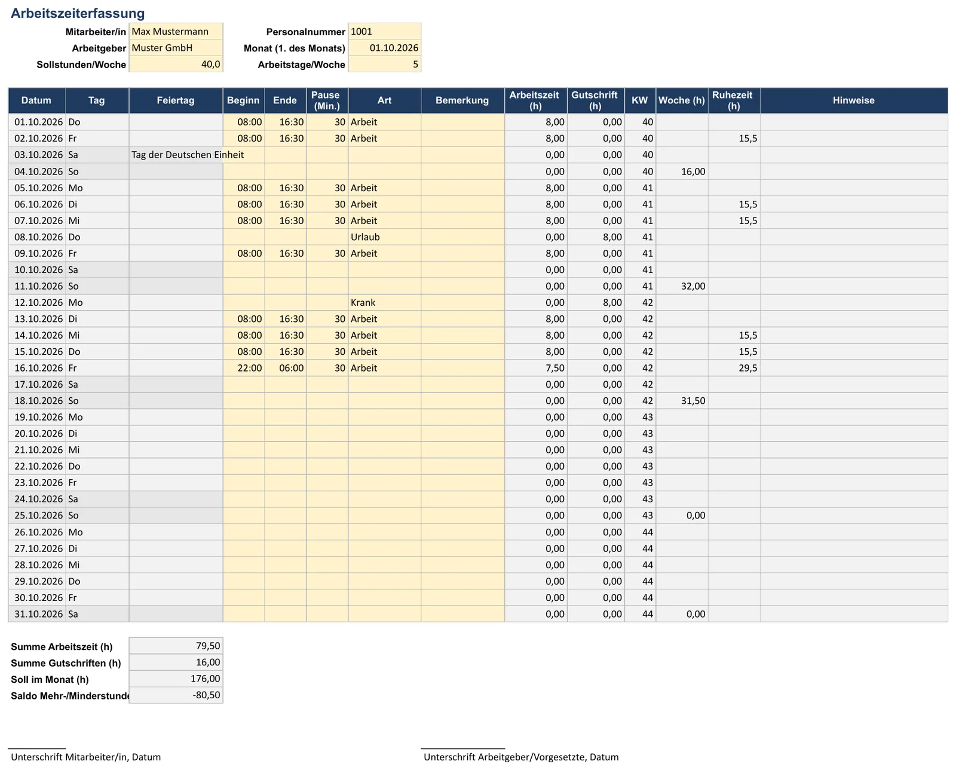
Task: Select the date cell 31.10.2026
Action: pos(37,614)
